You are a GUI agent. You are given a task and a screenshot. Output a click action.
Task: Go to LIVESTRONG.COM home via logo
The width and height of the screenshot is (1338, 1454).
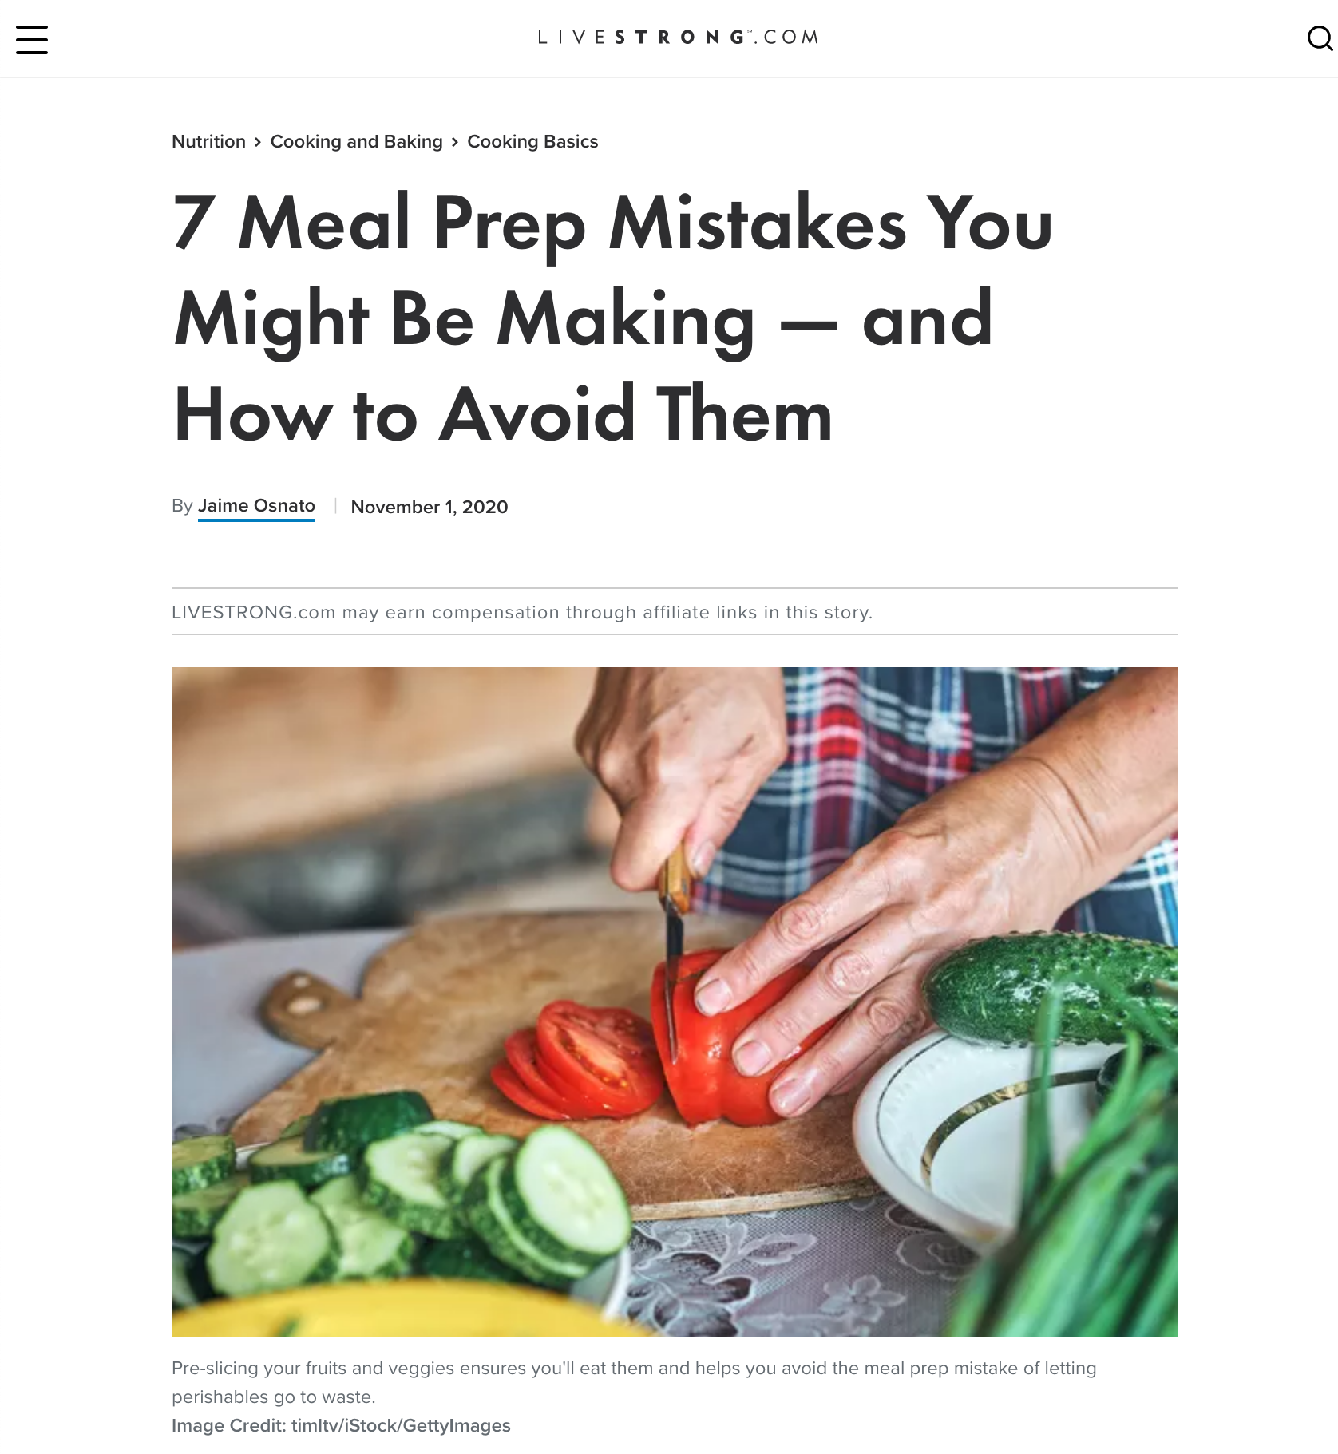coord(678,38)
